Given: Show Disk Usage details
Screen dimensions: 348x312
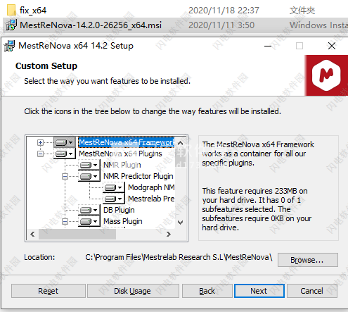Looking at the screenshot, I should click(x=133, y=291).
